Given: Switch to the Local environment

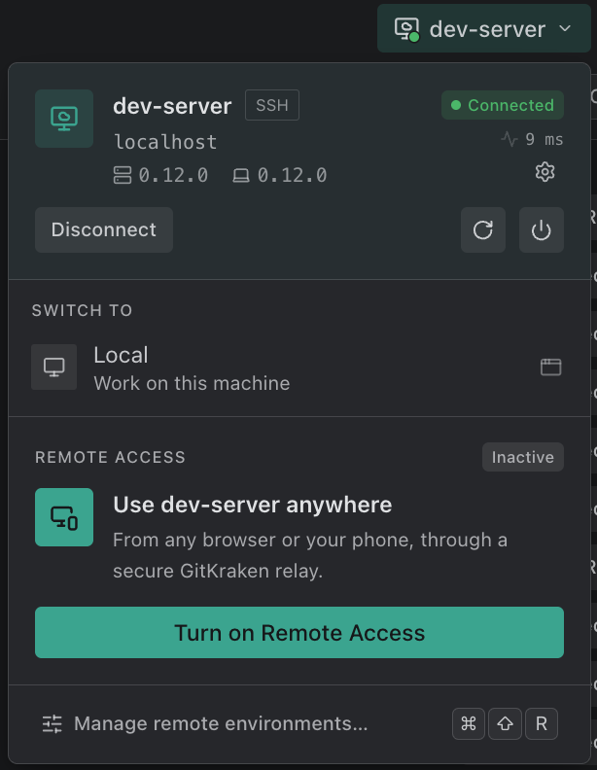Looking at the screenshot, I should (299, 367).
